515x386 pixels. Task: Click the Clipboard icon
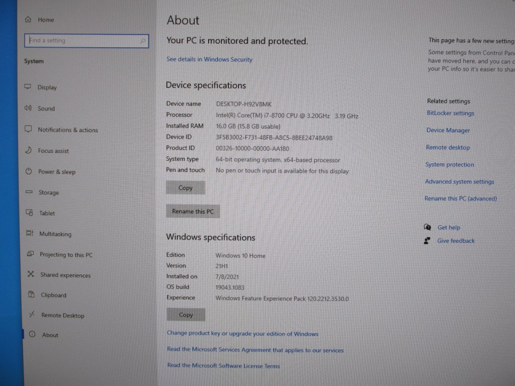tap(31, 295)
